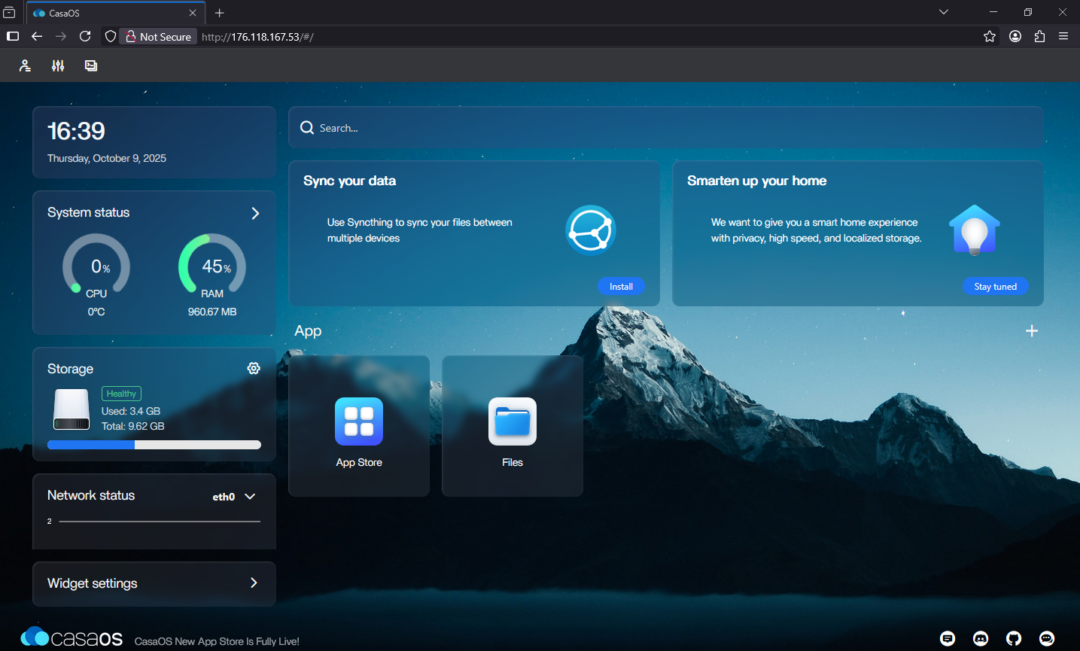The image size is (1080, 651).
Task: Expand Widget settings chevron
Action: click(x=254, y=583)
